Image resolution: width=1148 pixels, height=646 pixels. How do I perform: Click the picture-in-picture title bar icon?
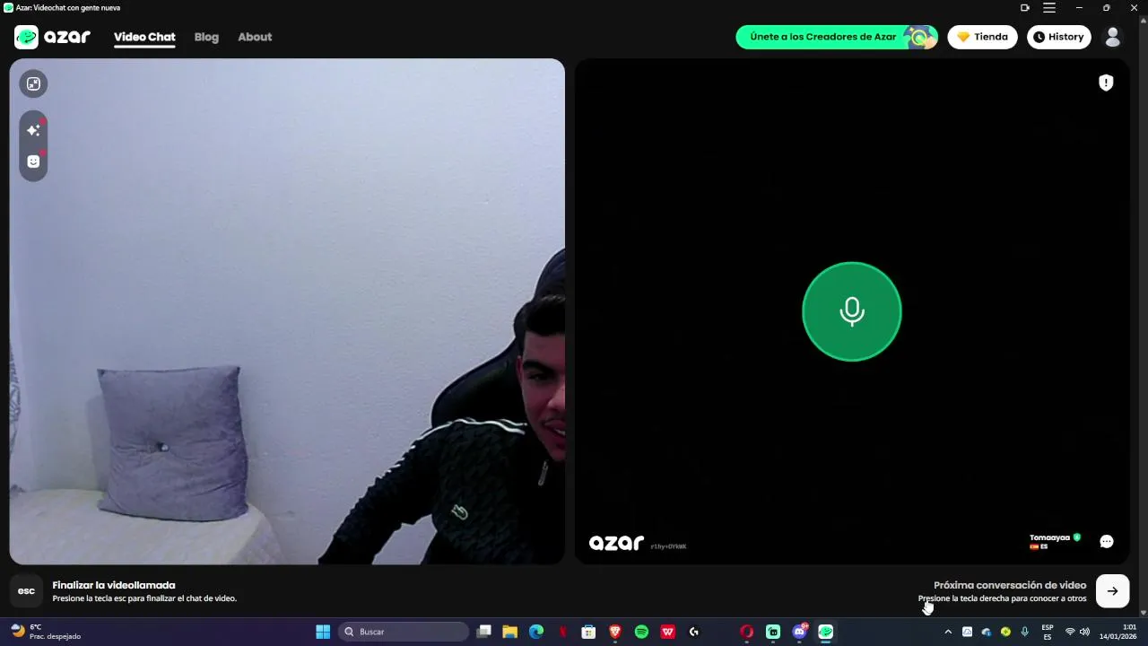[1025, 7]
